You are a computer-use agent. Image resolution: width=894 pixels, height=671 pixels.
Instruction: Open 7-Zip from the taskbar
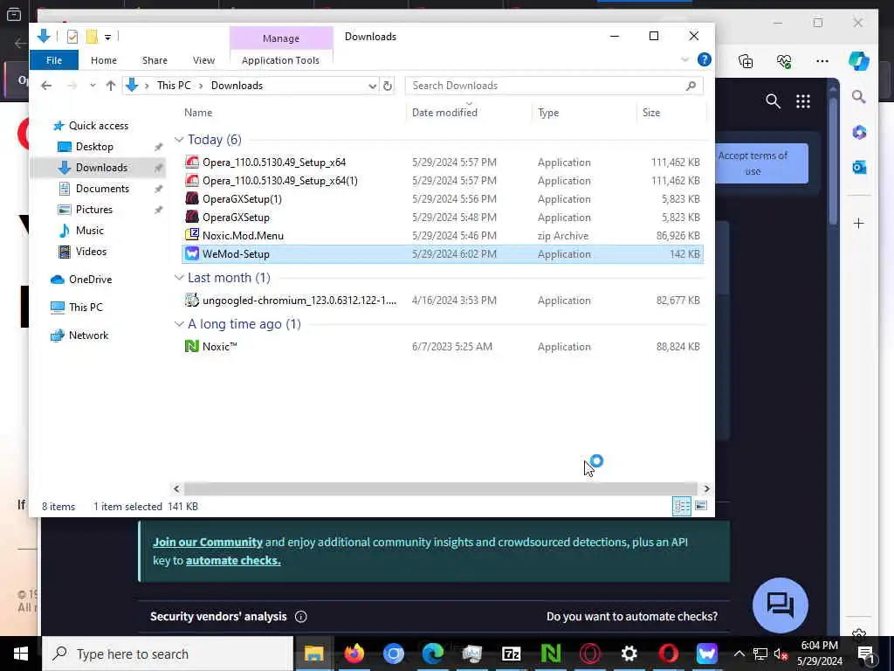[512, 654]
